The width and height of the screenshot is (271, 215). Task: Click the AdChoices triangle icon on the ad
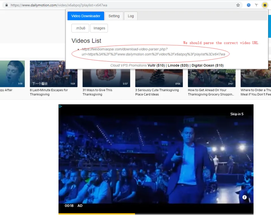click(x=60, y=106)
